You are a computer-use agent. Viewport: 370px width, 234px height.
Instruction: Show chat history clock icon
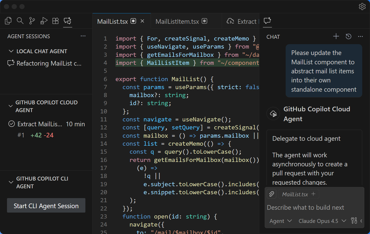tap(348, 36)
